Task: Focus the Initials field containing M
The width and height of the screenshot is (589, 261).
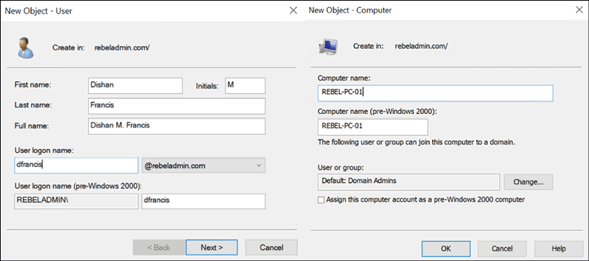Action: click(245, 85)
